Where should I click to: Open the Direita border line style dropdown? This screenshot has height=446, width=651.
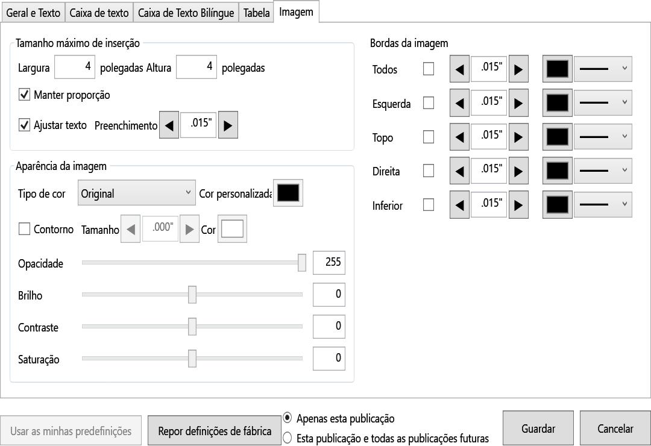click(603, 171)
